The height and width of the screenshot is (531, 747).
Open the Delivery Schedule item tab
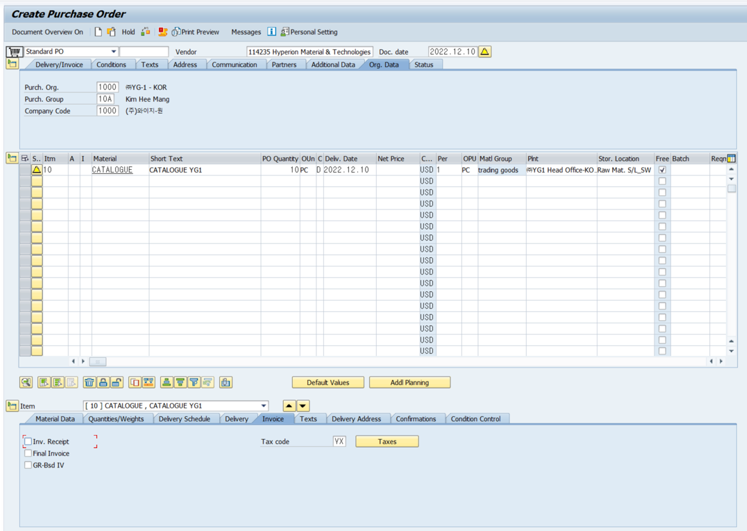click(184, 419)
